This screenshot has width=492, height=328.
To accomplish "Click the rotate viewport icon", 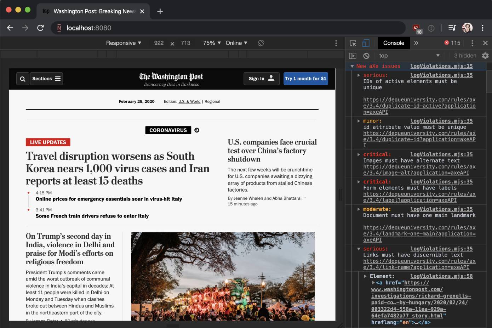I will [x=261, y=43].
